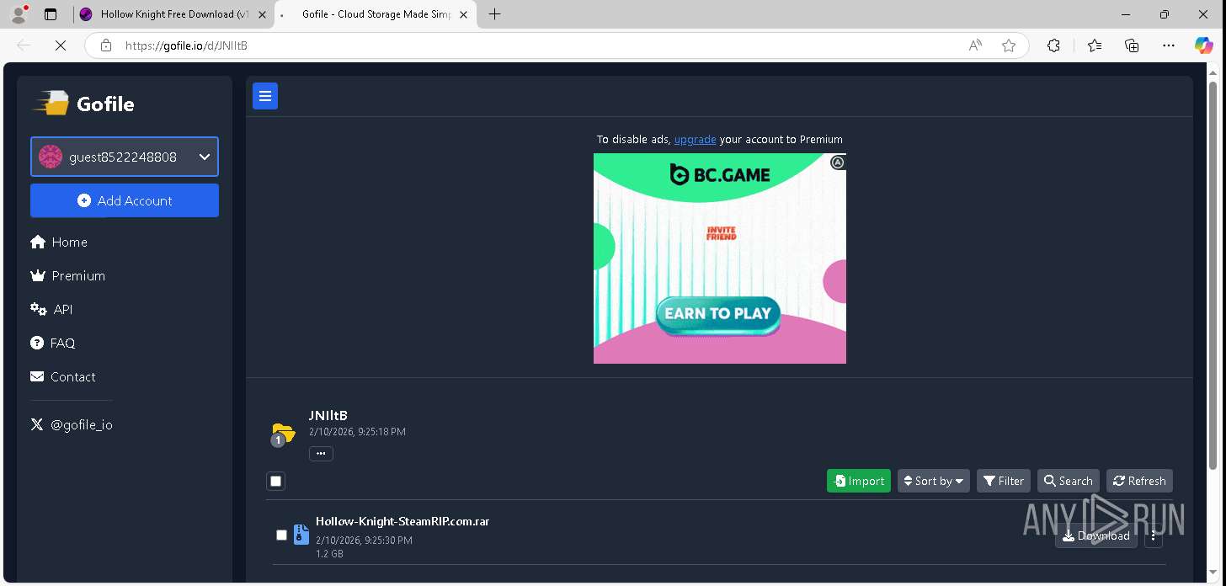Expand the guest8522248808 account dropdown

pyautogui.click(x=125, y=157)
